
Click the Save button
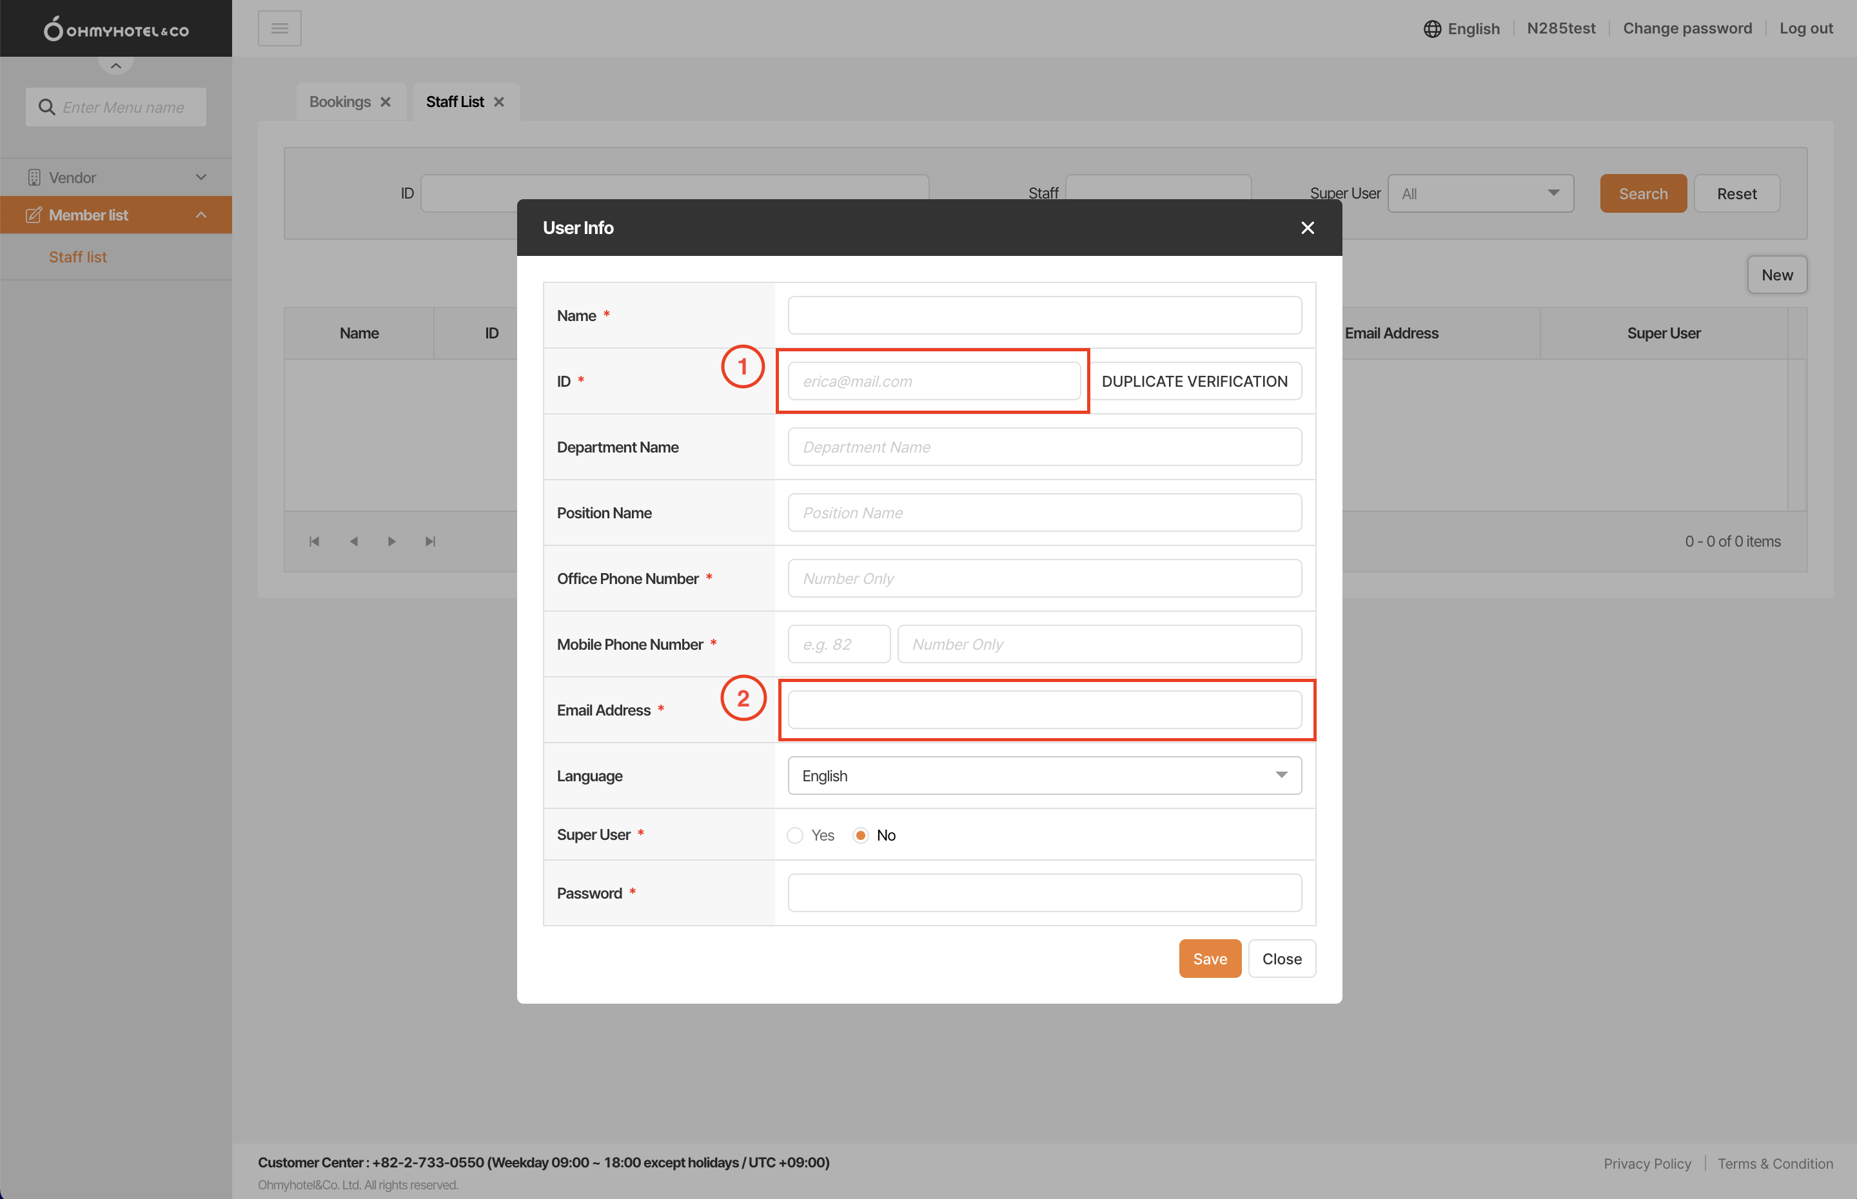click(1209, 959)
